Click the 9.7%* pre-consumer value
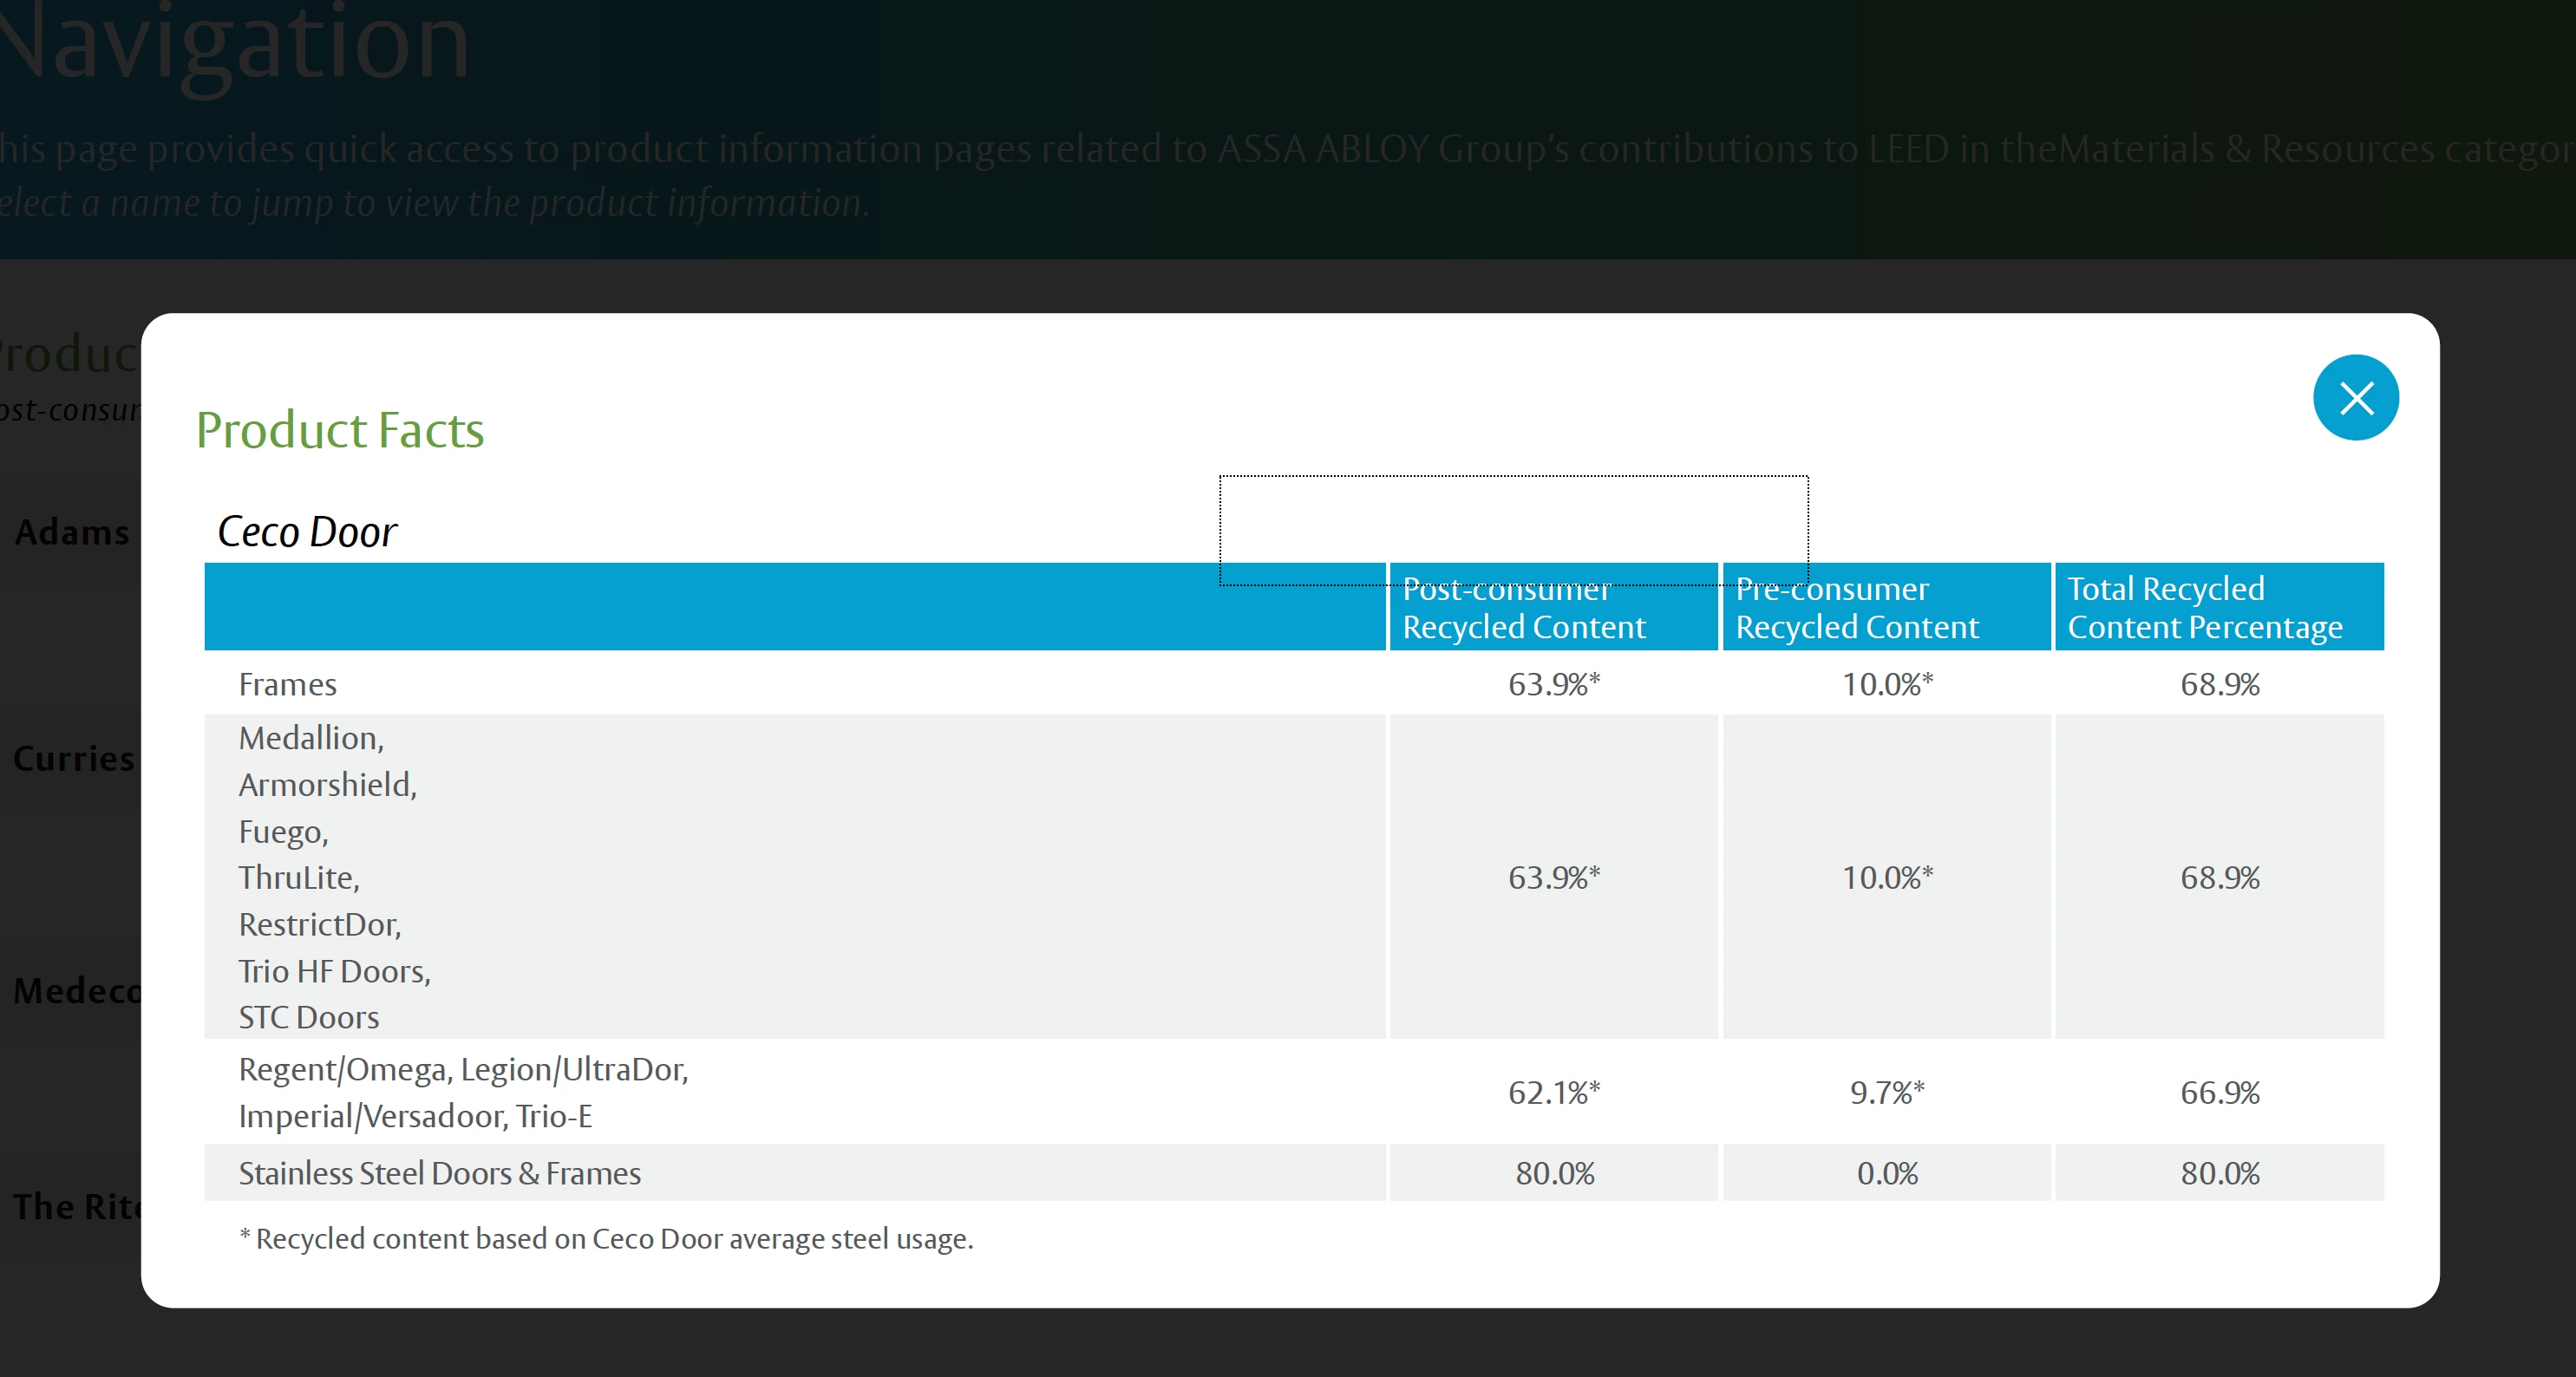The image size is (2576, 1377). click(x=1886, y=1093)
